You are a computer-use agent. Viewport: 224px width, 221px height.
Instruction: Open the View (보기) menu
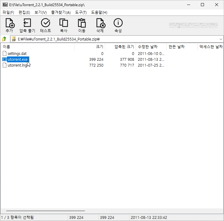(x=41, y=13)
